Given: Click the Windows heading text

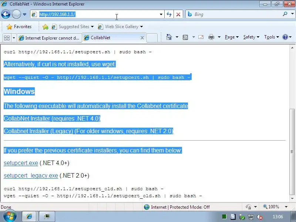Looking at the screenshot, I should tap(19, 91).
